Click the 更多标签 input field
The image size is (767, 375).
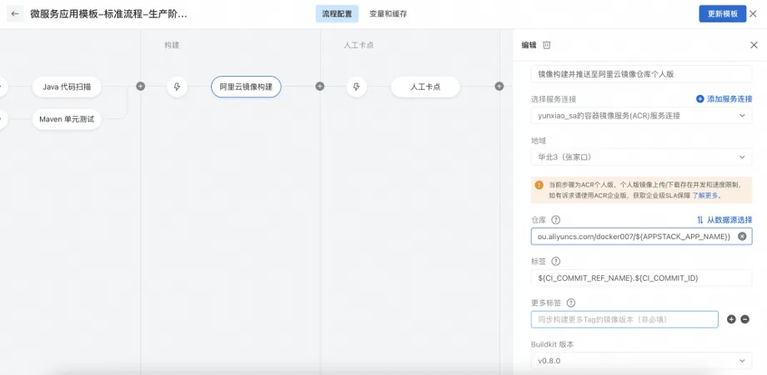point(624,319)
